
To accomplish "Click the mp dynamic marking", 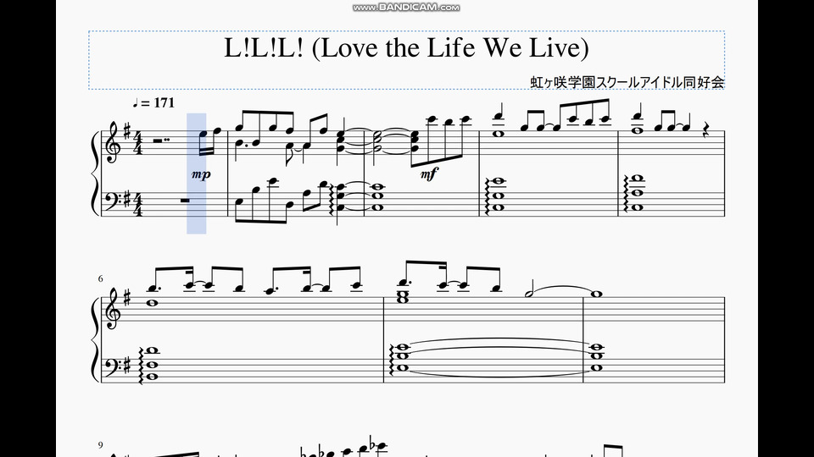I will (201, 174).
